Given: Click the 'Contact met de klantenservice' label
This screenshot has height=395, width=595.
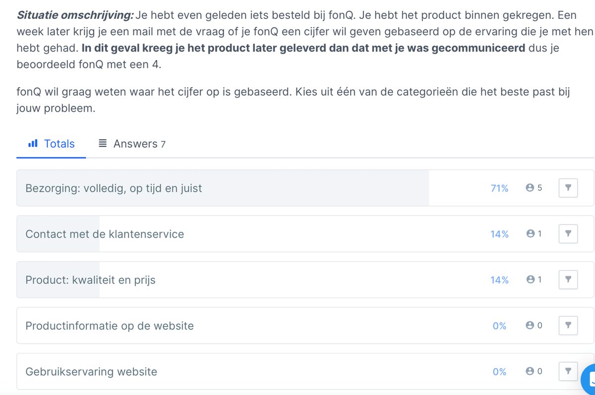Looking at the screenshot, I should point(105,234).
